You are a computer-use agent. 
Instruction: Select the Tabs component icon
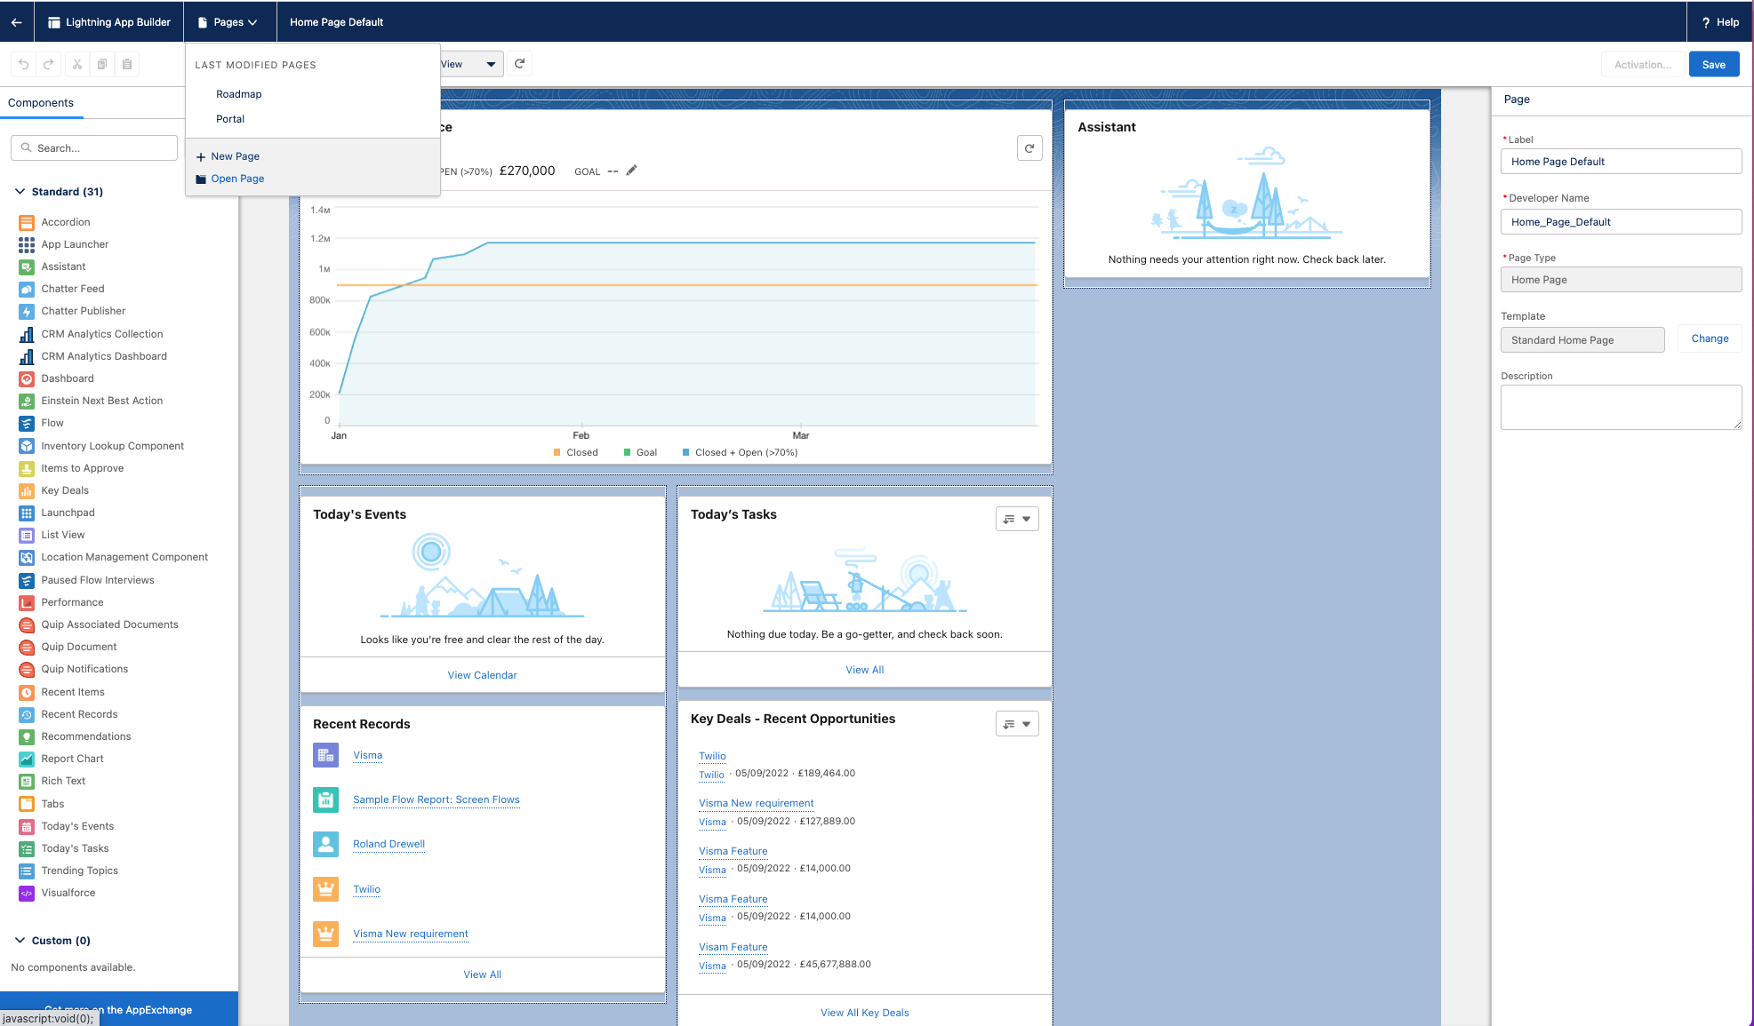(x=27, y=804)
